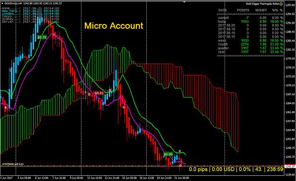
Task: Click the 2017.06.16 row label
Action: (226, 33)
